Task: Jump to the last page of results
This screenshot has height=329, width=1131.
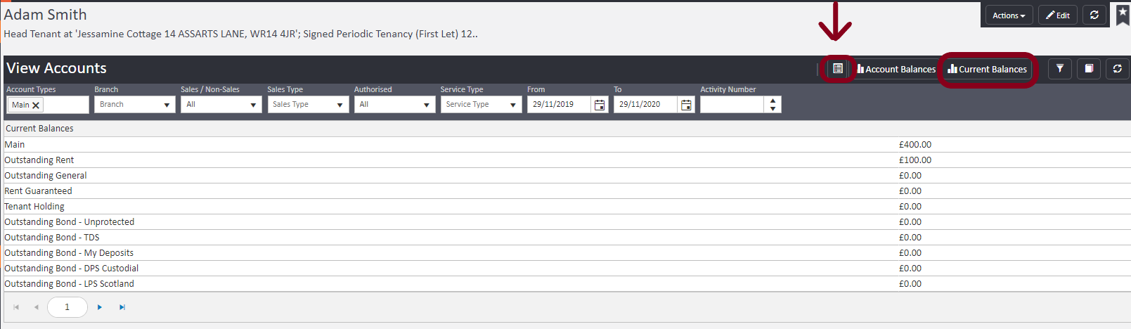Action: (122, 307)
